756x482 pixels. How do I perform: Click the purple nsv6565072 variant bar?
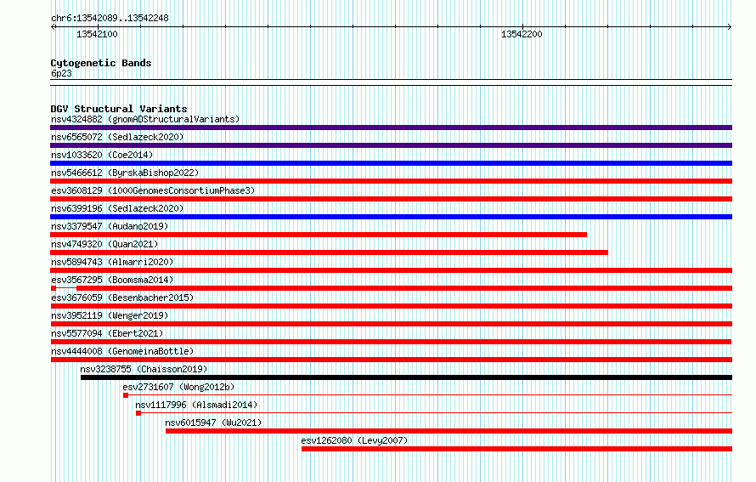point(391,145)
